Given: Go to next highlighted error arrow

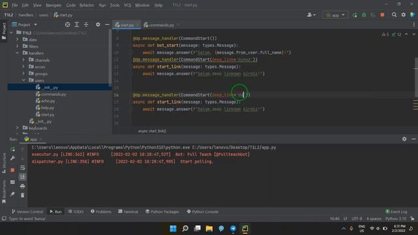Looking at the screenshot, I should (x=413, y=34).
